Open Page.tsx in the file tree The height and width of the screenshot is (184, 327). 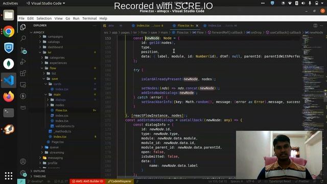point(58,142)
